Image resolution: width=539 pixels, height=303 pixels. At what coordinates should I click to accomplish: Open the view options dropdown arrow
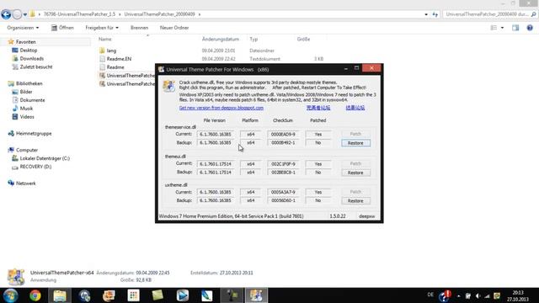click(x=502, y=28)
